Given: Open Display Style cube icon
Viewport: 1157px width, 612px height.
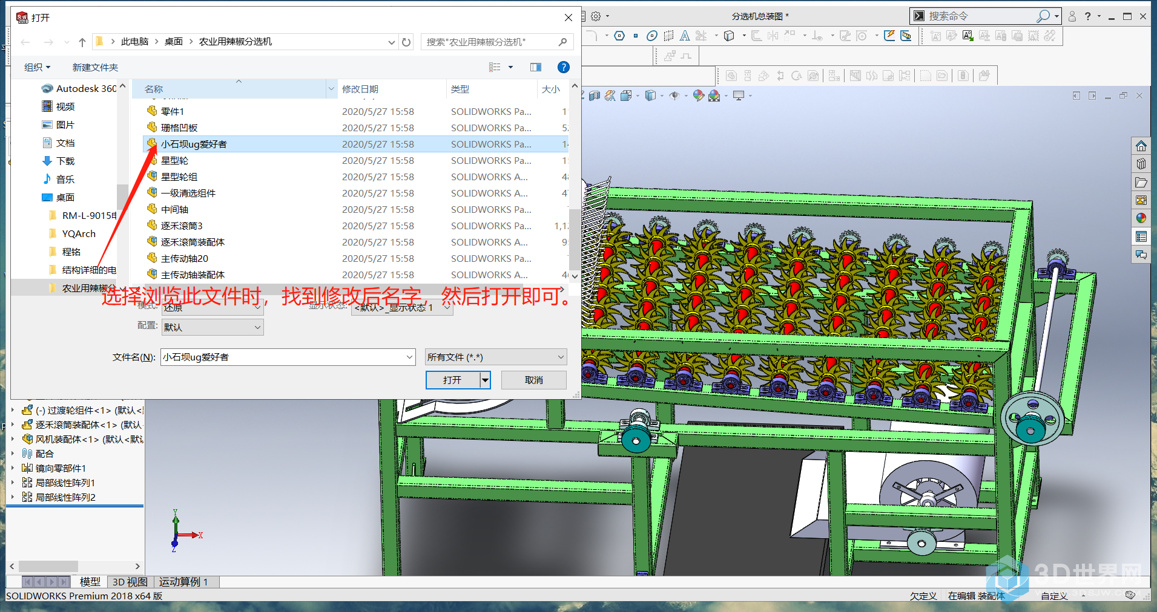Looking at the screenshot, I should (x=651, y=96).
